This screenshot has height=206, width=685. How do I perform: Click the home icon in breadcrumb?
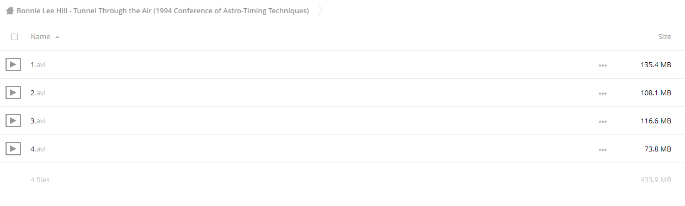pos(9,10)
